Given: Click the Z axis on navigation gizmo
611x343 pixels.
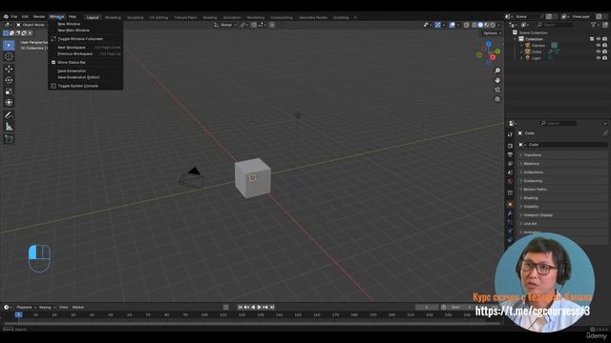Looking at the screenshot, I should (488, 45).
